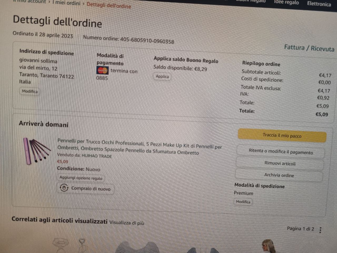Go to I miei ordini breadcrumb
Viewport: 337px width, 253px height.
(66, 3)
